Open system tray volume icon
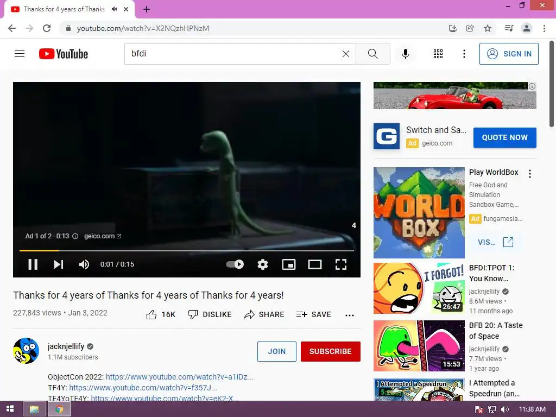The height and width of the screenshot is (417, 556). pyautogui.click(x=505, y=409)
